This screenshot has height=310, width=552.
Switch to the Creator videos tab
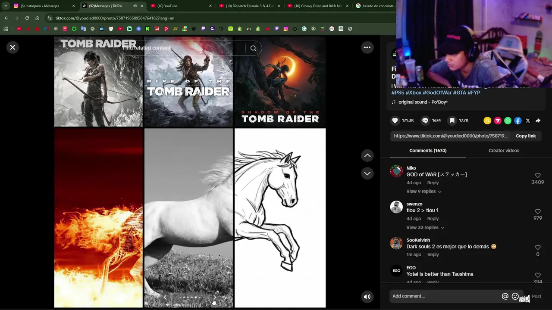[504, 151]
